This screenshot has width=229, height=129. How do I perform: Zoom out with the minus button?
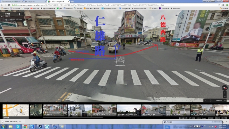click(225, 96)
